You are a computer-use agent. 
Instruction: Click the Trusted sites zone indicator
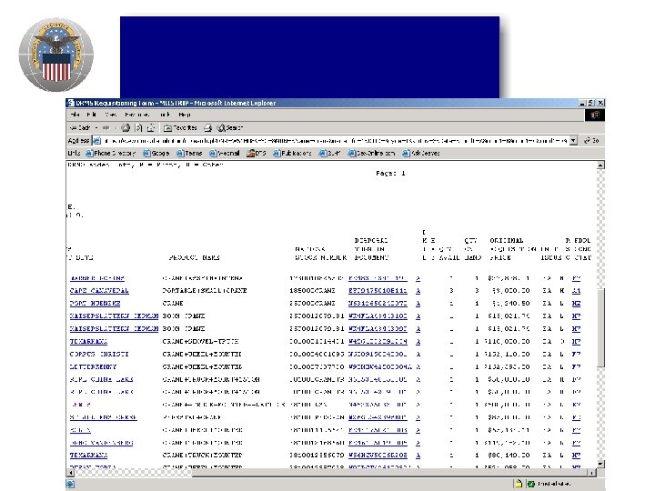[x=549, y=484]
